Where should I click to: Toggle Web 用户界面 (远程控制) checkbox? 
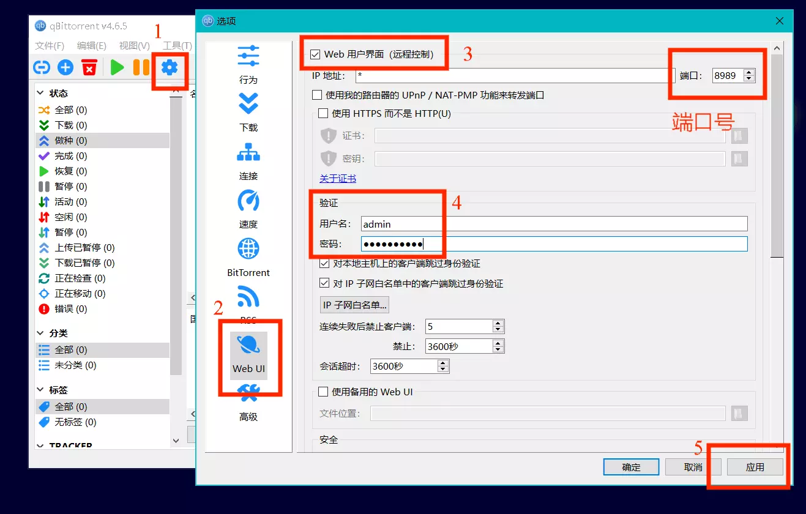pyautogui.click(x=315, y=54)
